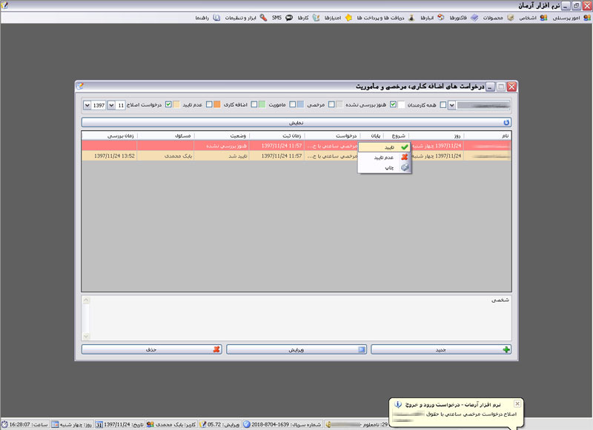Click the SMS speech bubble icon

point(289,18)
